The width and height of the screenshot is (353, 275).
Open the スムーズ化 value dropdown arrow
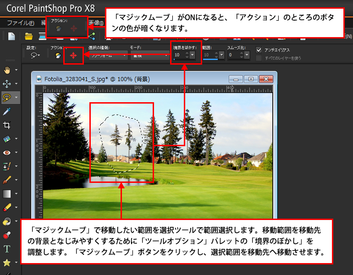247,55
